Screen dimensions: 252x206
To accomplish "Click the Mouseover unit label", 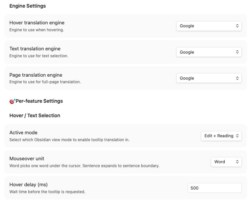I will coord(27,159).
